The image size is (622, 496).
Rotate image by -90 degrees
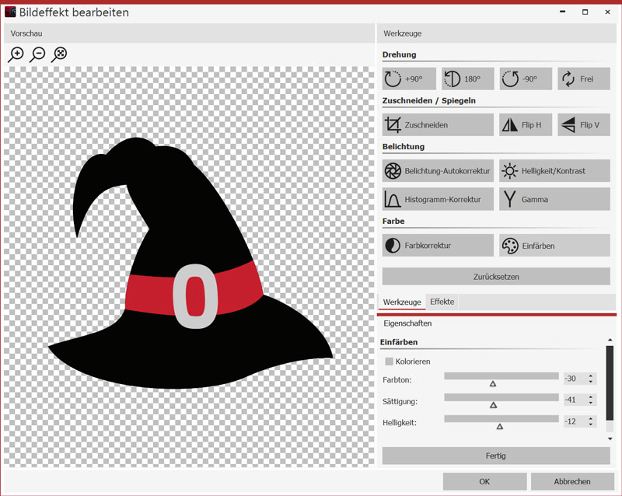pyautogui.click(x=526, y=79)
